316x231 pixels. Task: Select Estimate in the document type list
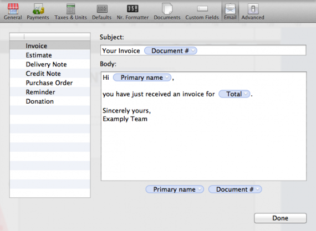50,55
